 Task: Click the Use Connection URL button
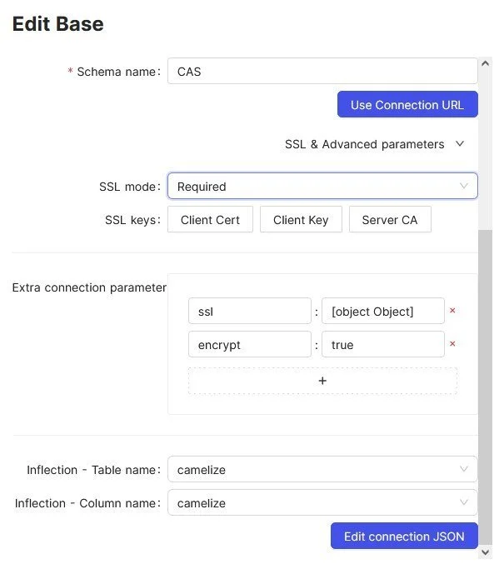(407, 105)
